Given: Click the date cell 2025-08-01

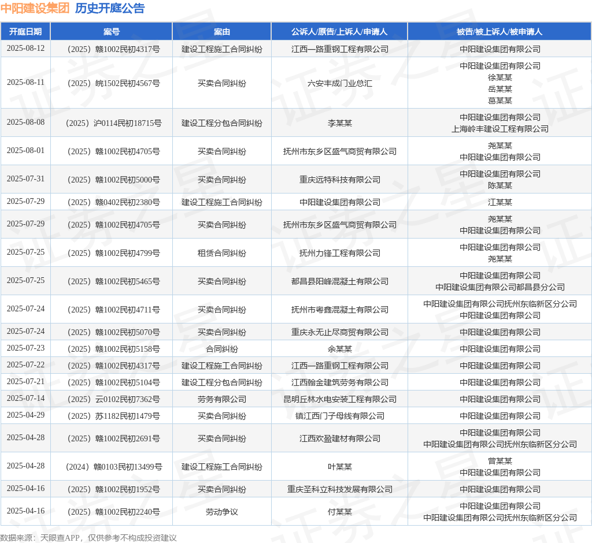Looking at the screenshot, I should pos(25,151).
